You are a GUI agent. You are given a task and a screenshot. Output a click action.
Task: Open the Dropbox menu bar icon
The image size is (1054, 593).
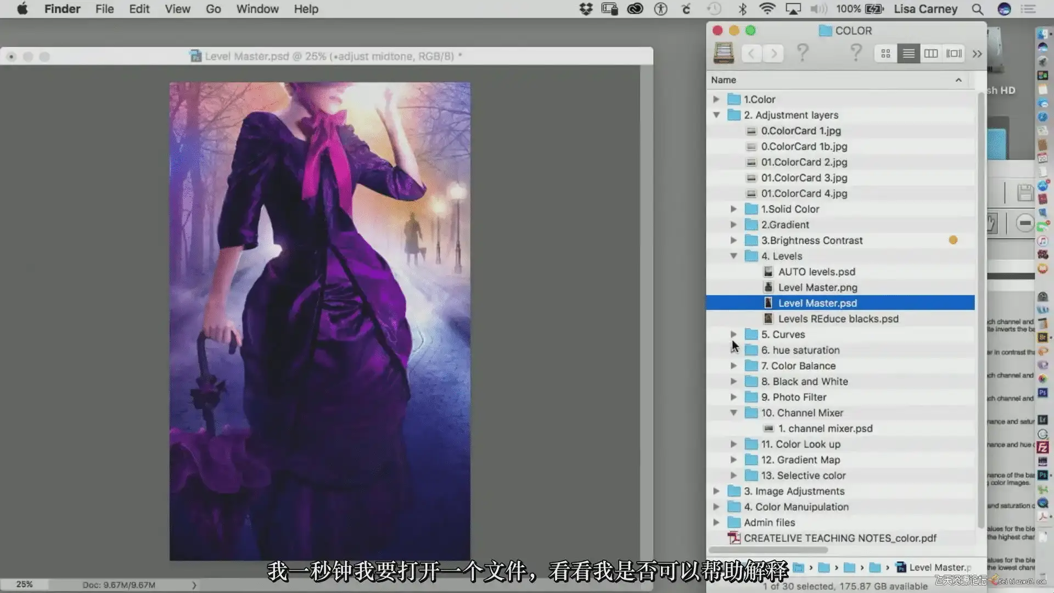586,9
